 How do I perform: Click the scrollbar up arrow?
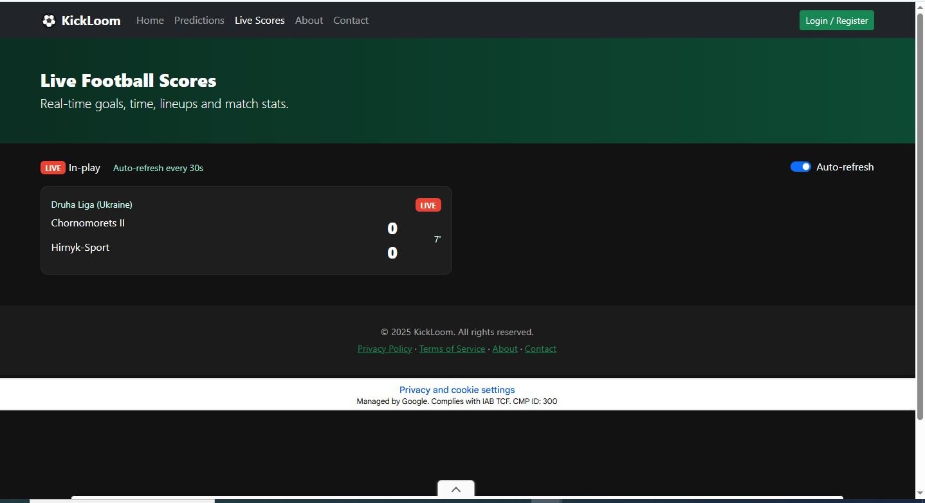tap(920, 6)
